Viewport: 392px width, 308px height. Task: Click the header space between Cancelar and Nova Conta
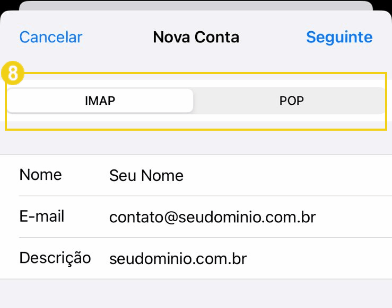point(117,37)
